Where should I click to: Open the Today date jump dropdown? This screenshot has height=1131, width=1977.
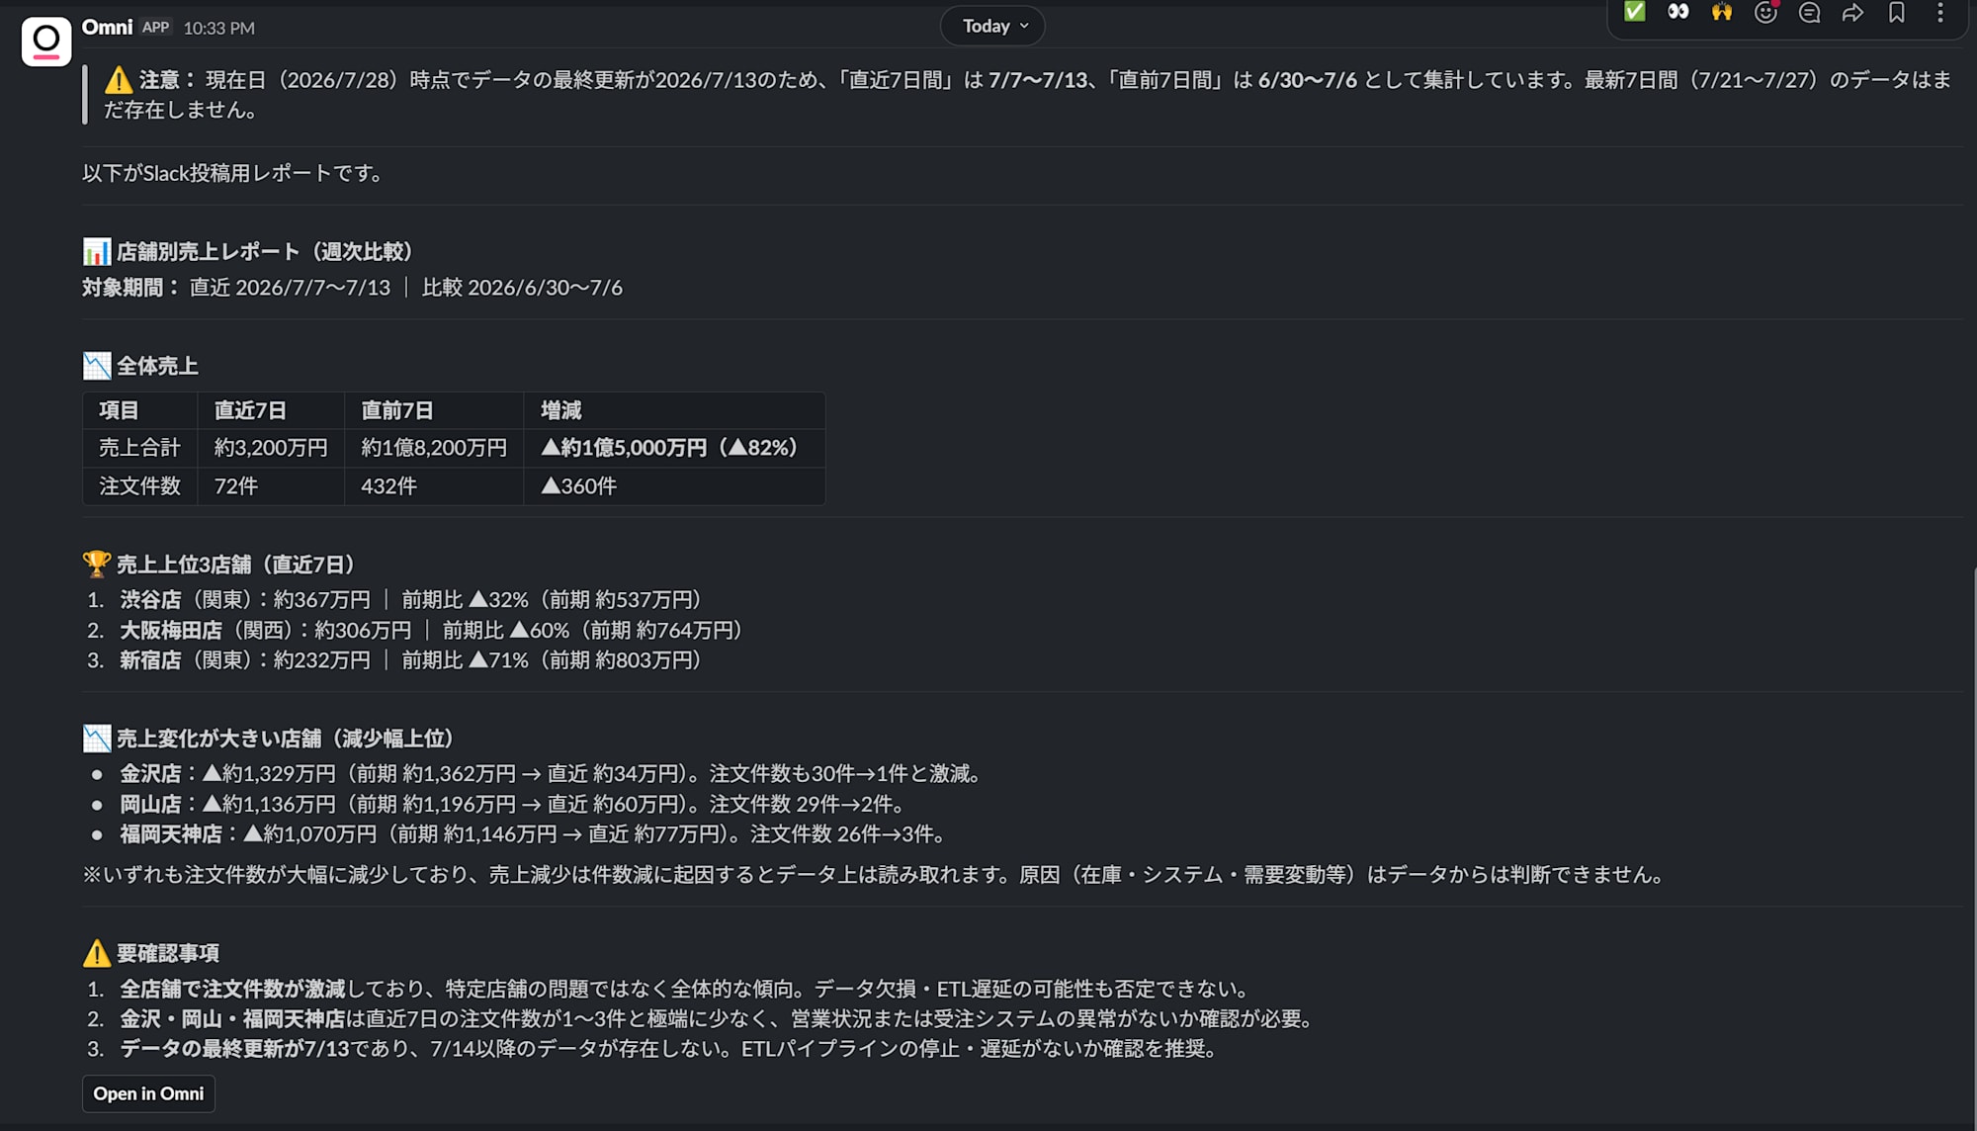coord(992,26)
